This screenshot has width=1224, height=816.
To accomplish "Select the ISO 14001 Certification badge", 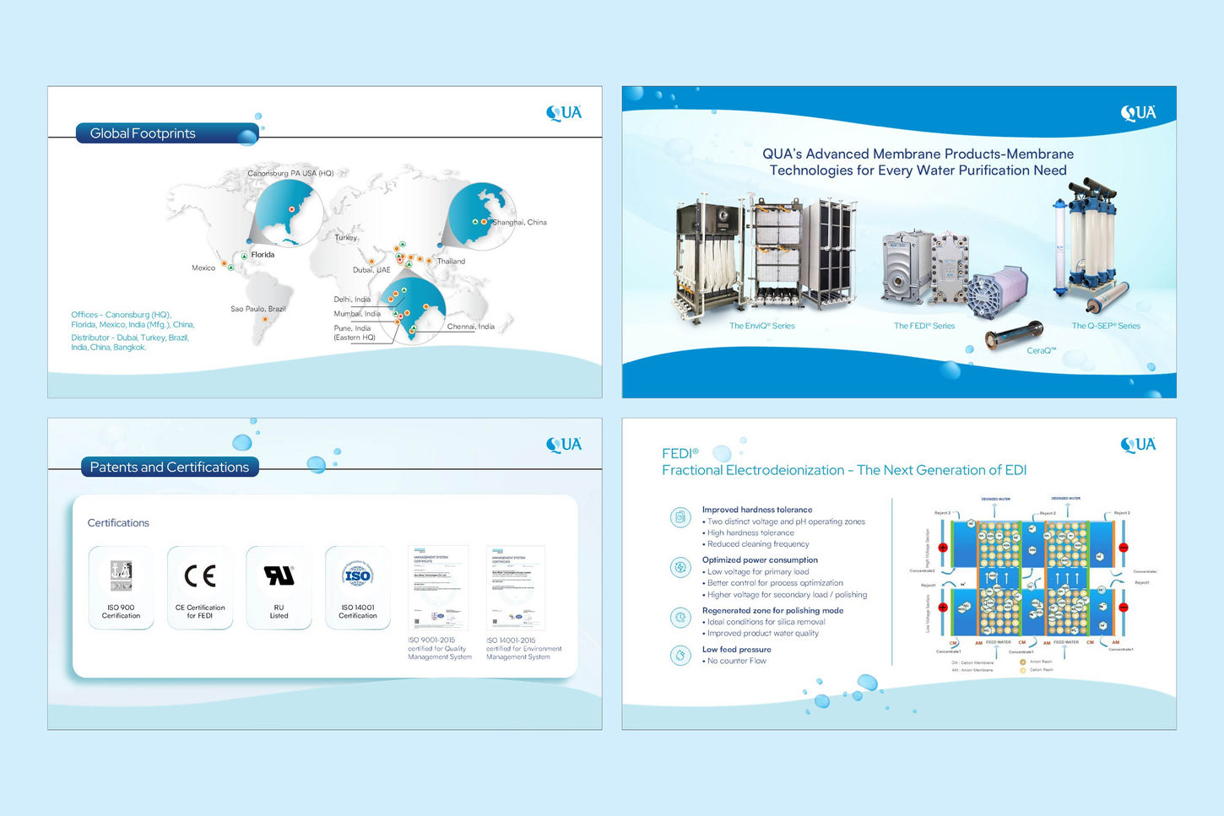I will (x=358, y=587).
